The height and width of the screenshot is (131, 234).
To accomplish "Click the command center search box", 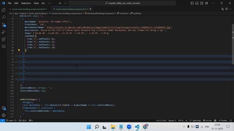I will click(122, 3).
